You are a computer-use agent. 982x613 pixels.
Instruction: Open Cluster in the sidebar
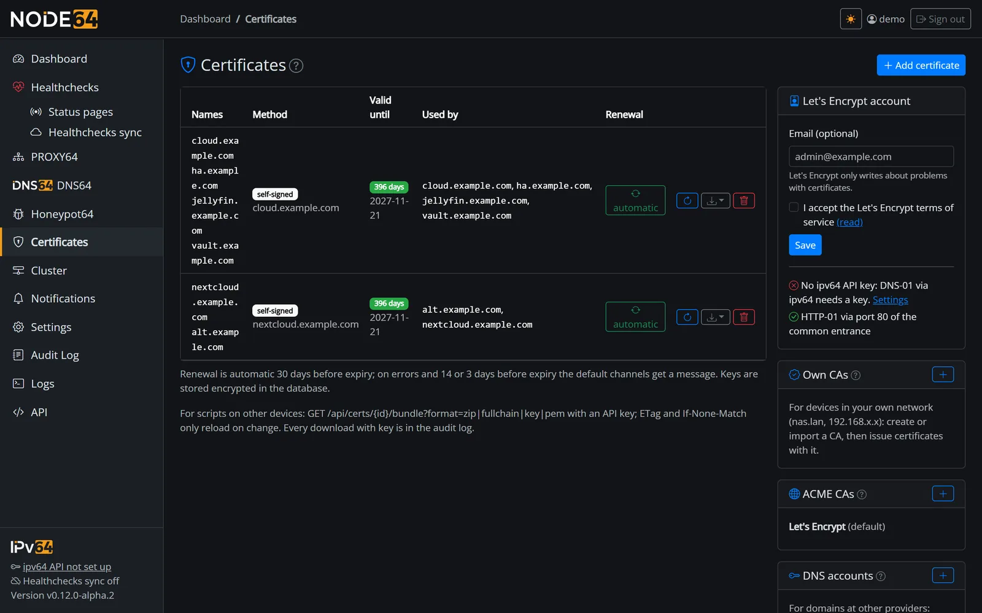tap(82, 270)
